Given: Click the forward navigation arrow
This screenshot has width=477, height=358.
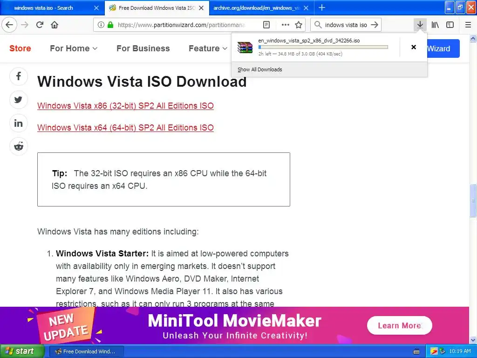Looking at the screenshot, I should pos(25,25).
